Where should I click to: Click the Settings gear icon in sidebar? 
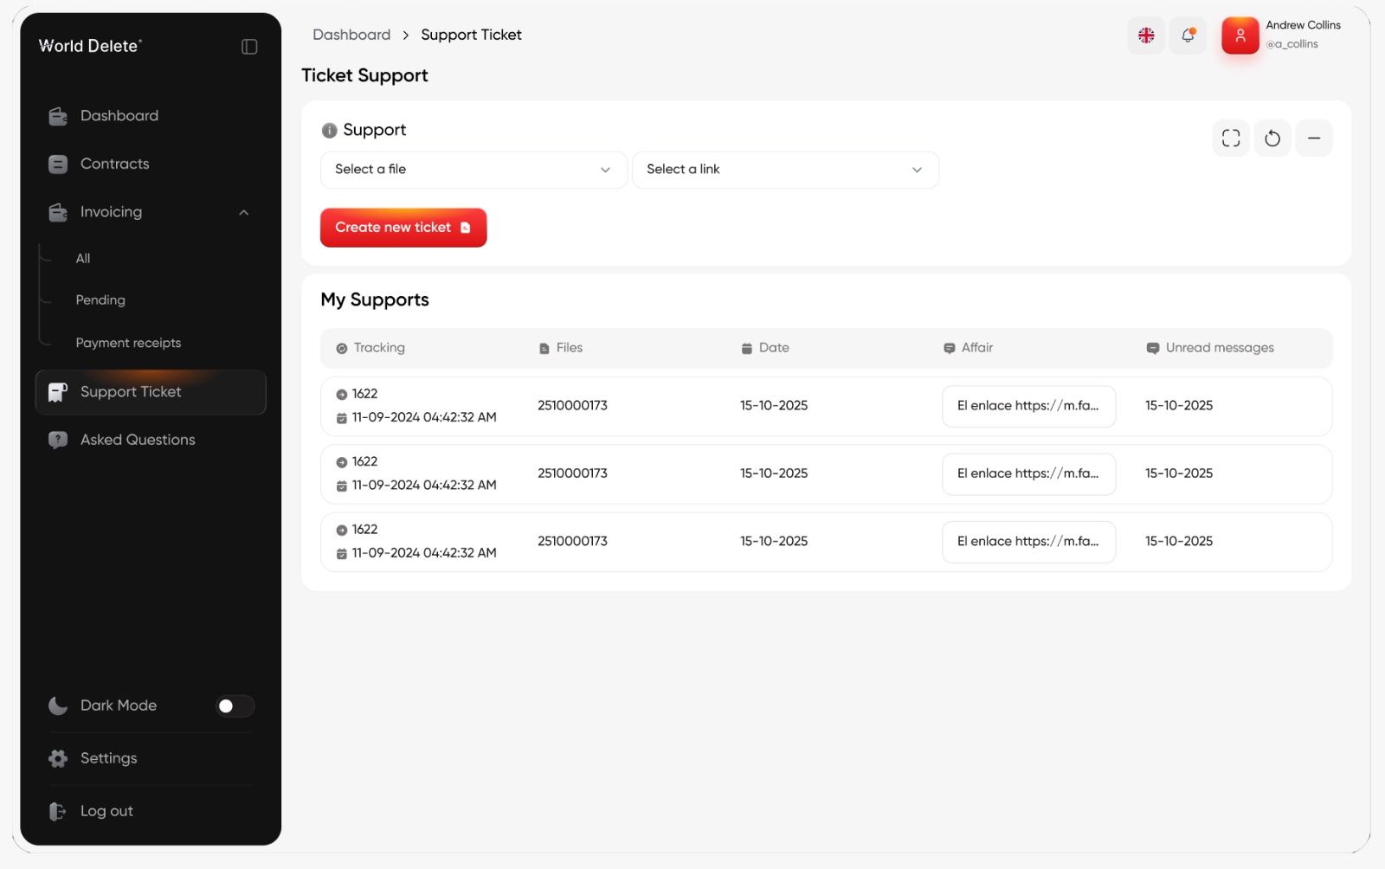58,758
